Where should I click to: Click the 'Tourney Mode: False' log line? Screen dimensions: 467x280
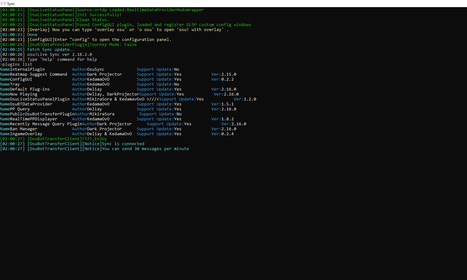68,45
